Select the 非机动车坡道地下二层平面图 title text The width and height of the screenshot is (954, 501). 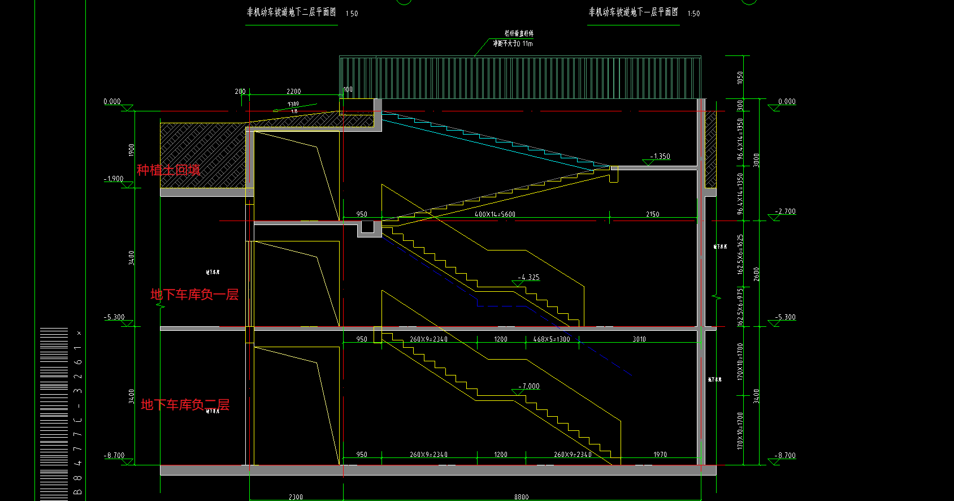click(292, 12)
